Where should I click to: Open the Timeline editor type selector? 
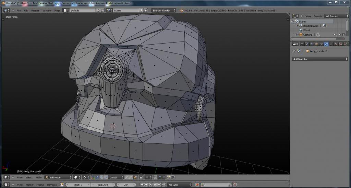(7, 185)
